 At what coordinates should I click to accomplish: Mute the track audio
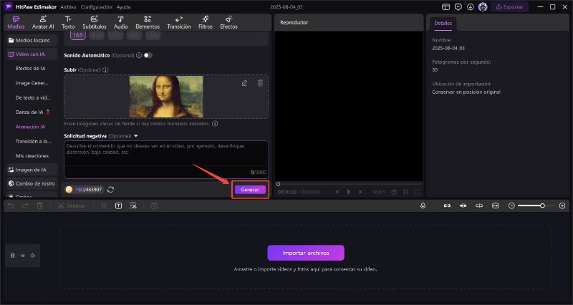[32, 256]
